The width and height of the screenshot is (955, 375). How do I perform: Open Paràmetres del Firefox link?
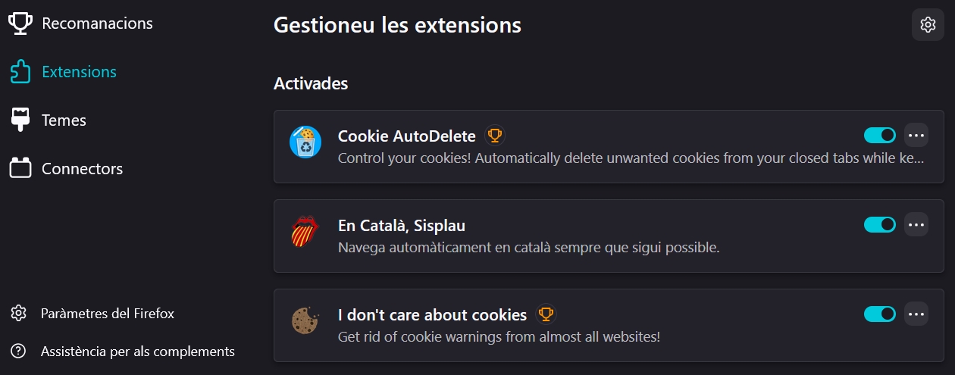pos(107,313)
